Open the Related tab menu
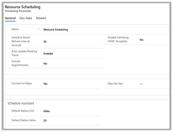Screen dimensions: 173x132 (x=41, y=18)
